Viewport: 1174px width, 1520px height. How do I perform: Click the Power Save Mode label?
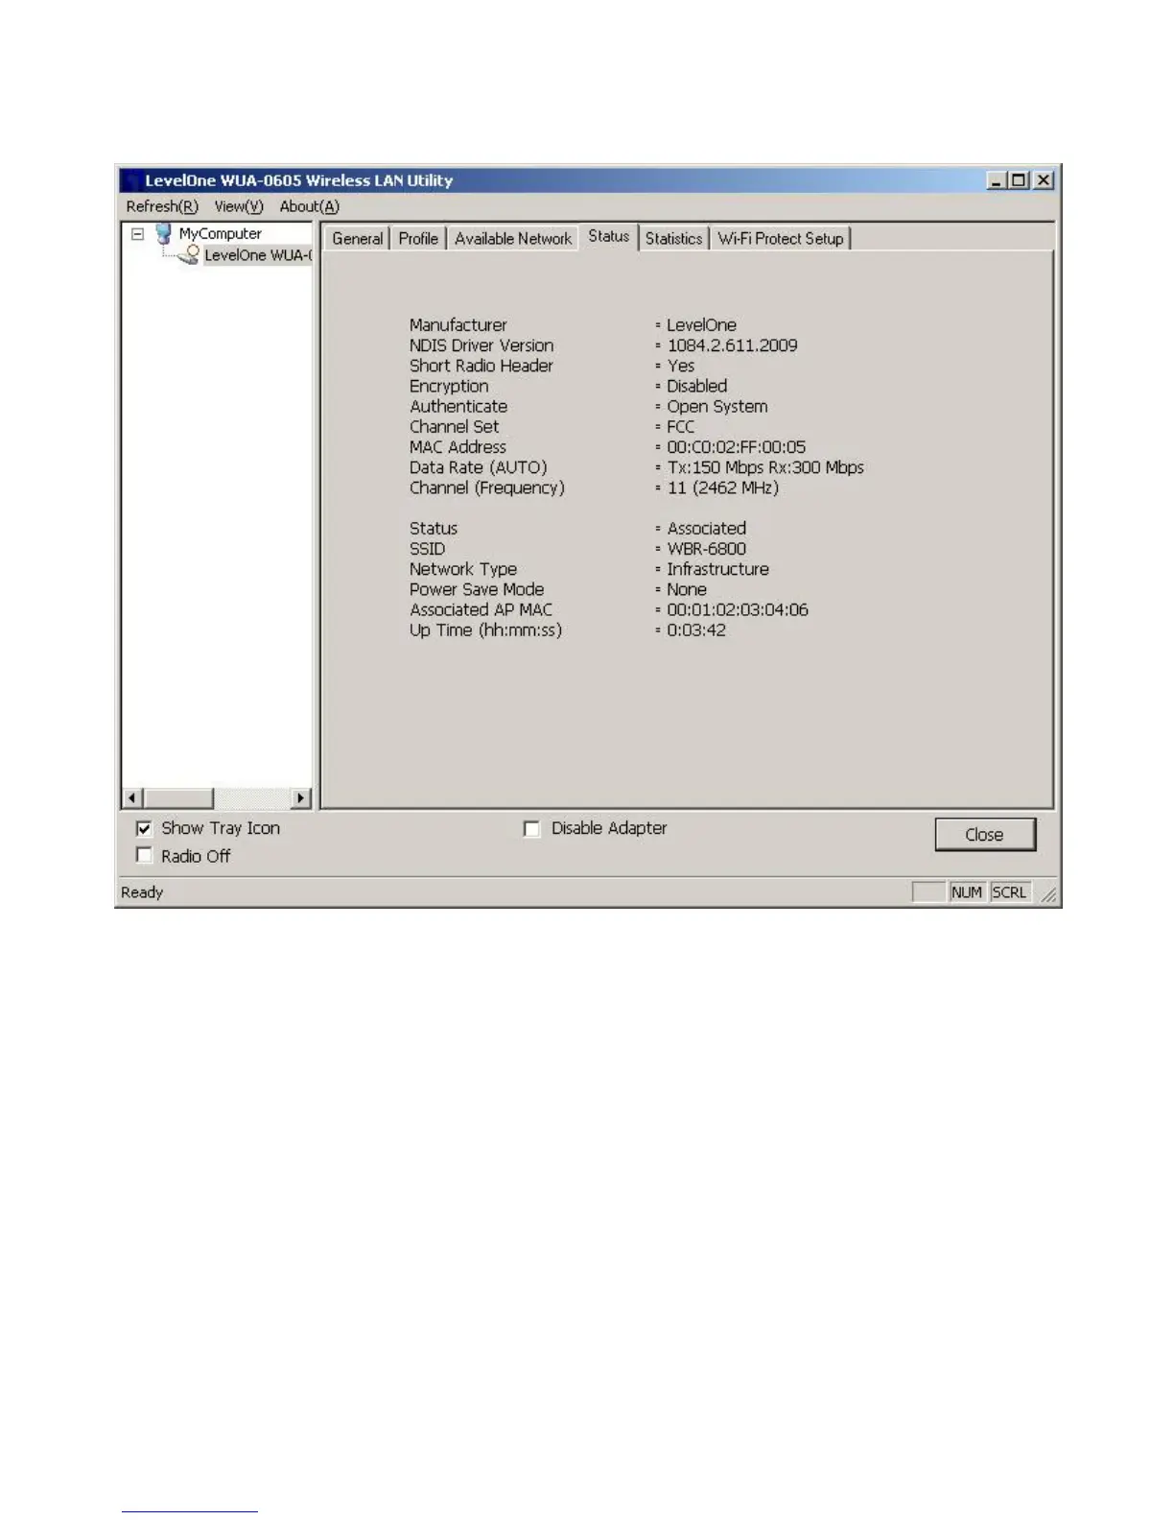click(x=477, y=590)
